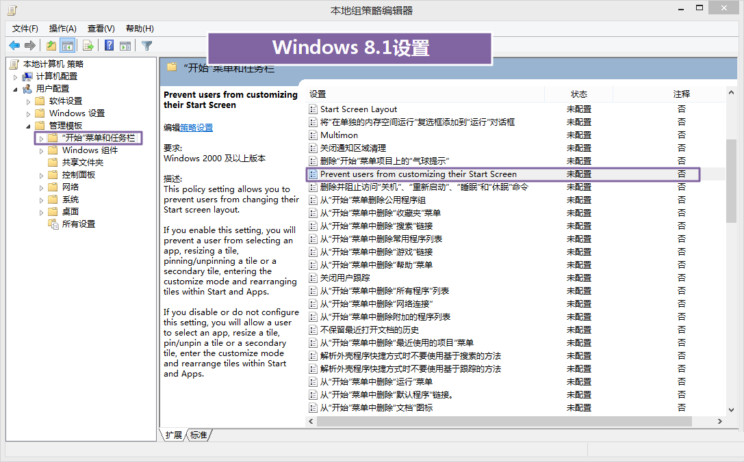This screenshot has height=462, width=744.
Task: Select "开始"菜单和任务栏 in the tree
Action: coord(99,138)
